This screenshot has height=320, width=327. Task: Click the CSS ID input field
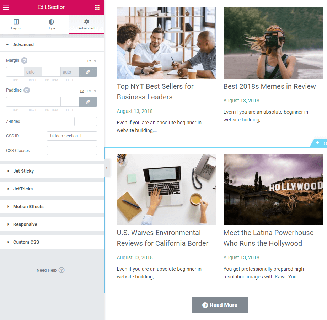click(x=72, y=136)
